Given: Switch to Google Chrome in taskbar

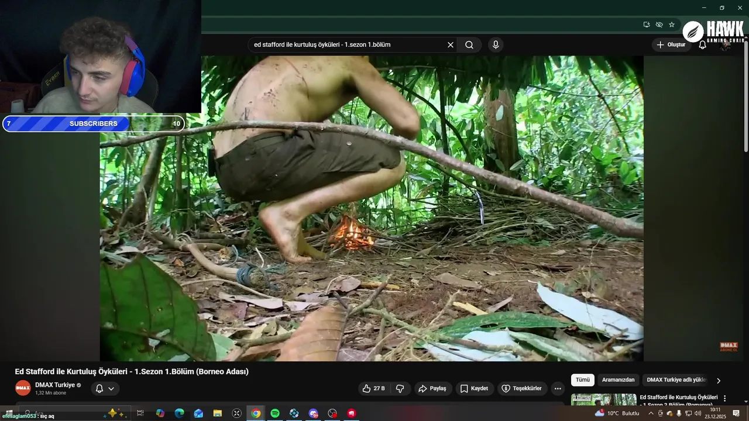Looking at the screenshot, I should [x=256, y=413].
